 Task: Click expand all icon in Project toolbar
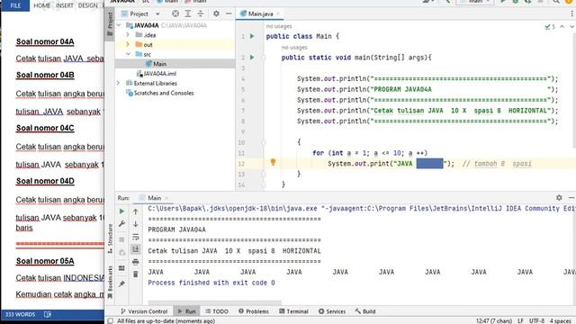pyautogui.click(x=188, y=13)
